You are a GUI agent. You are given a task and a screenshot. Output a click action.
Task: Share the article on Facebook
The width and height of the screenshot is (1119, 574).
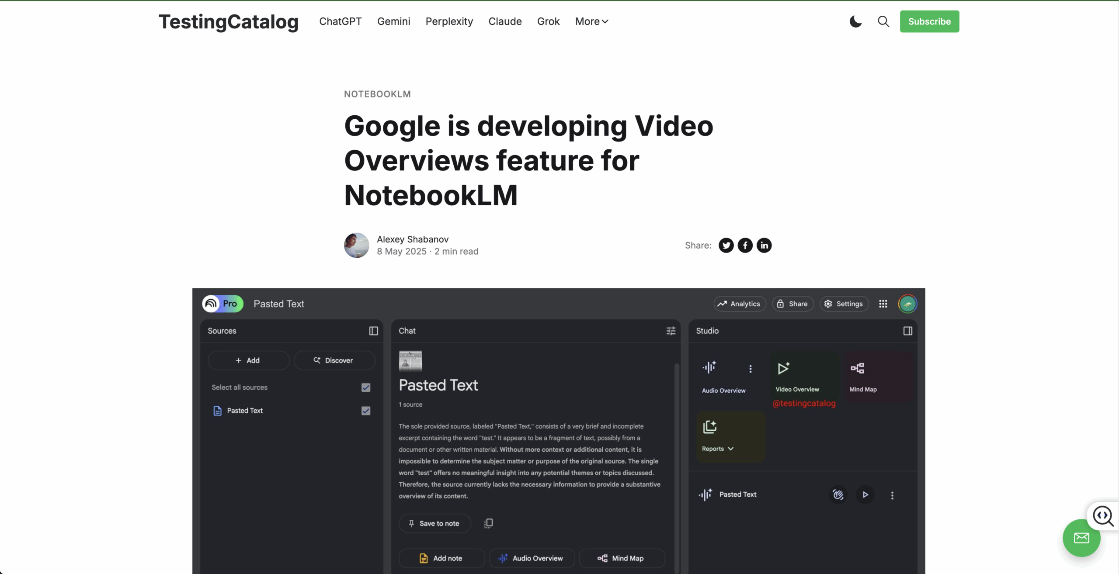[x=745, y=246]
